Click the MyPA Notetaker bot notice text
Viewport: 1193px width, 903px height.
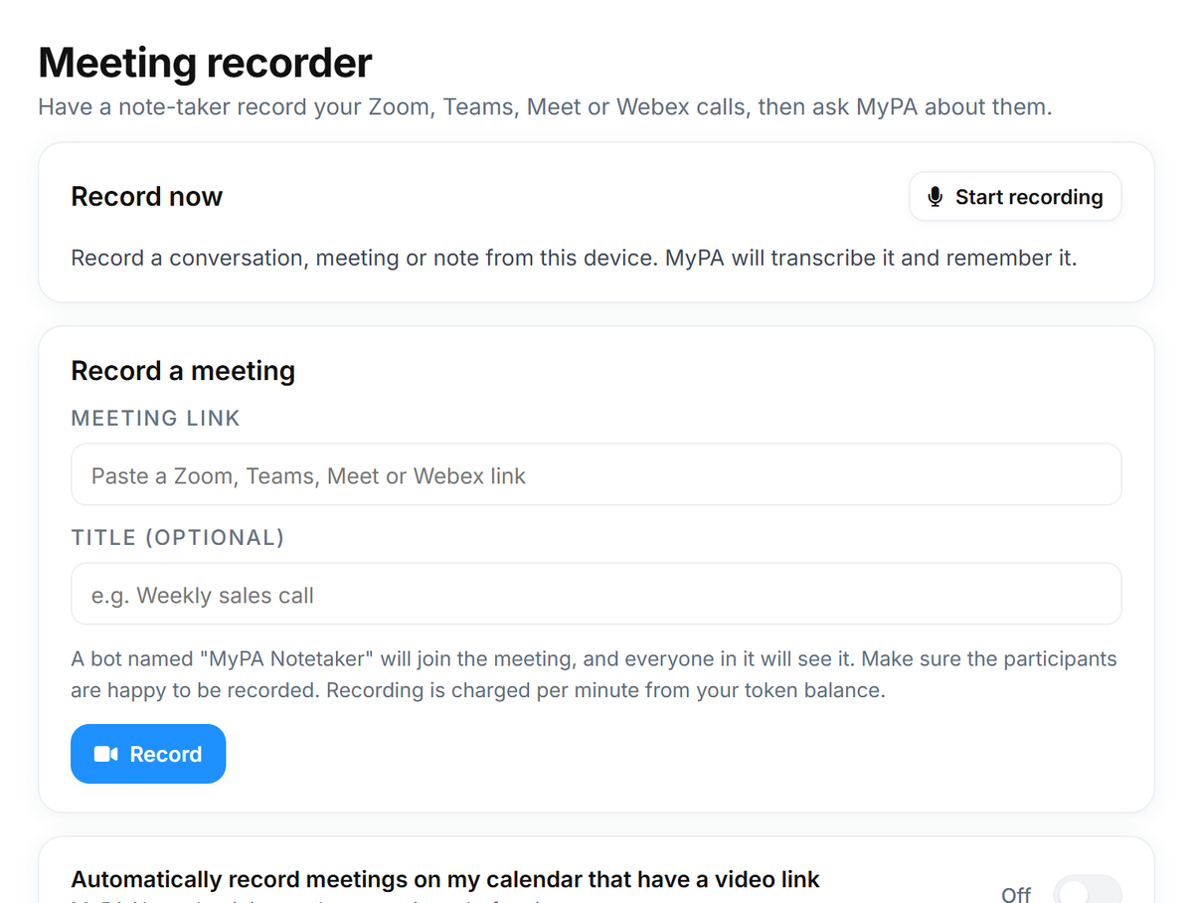pos(595,674)
